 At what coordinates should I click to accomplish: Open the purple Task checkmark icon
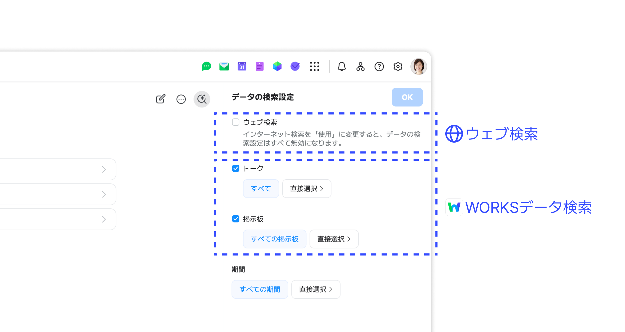click(x=295, y=67)
